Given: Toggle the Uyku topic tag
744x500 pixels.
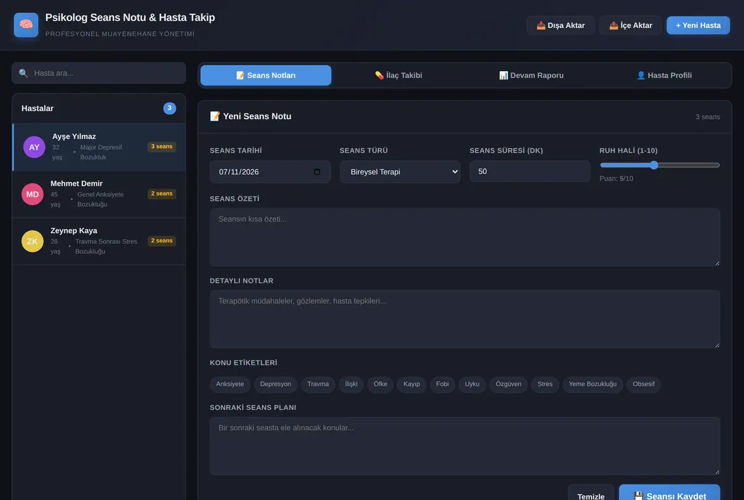Looking at the screenshot, I should 472,384.
